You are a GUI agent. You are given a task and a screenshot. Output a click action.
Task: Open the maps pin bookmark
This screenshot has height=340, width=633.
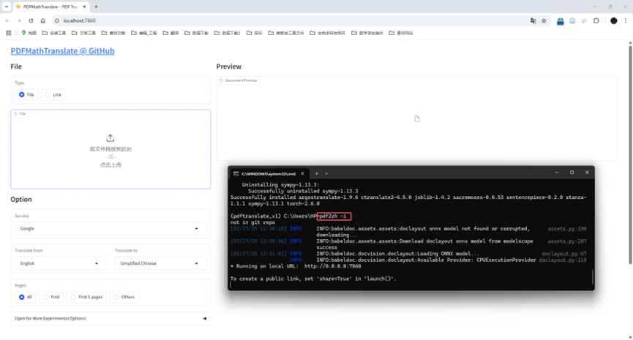[x=29, y=33]
